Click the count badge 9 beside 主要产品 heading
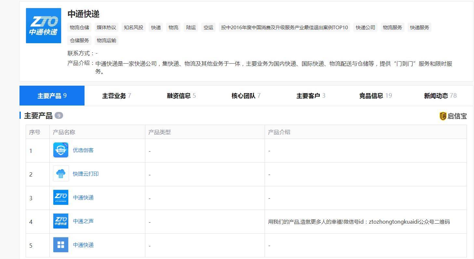The image size is (474, 259). (59, 116)
